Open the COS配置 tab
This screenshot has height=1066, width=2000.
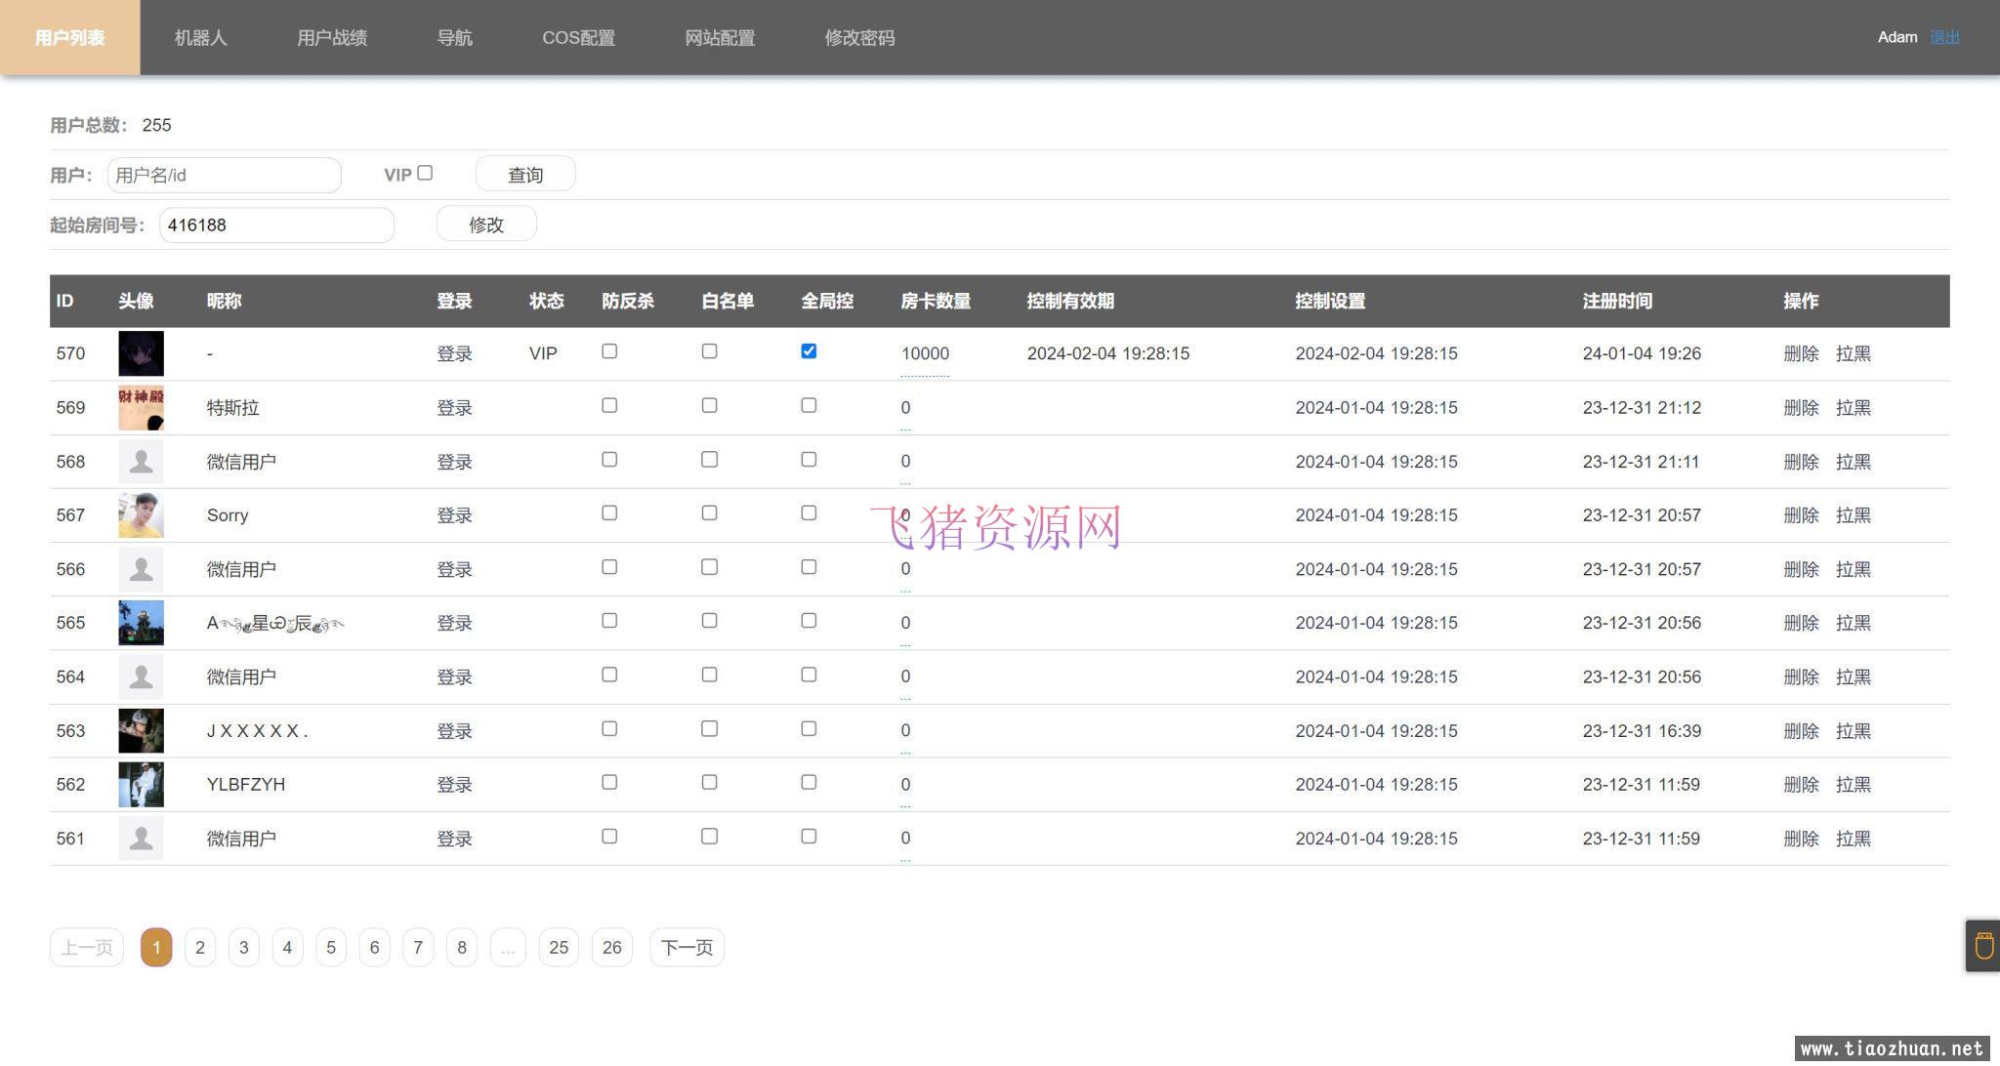pyautogui.click(x=579, y=37)
